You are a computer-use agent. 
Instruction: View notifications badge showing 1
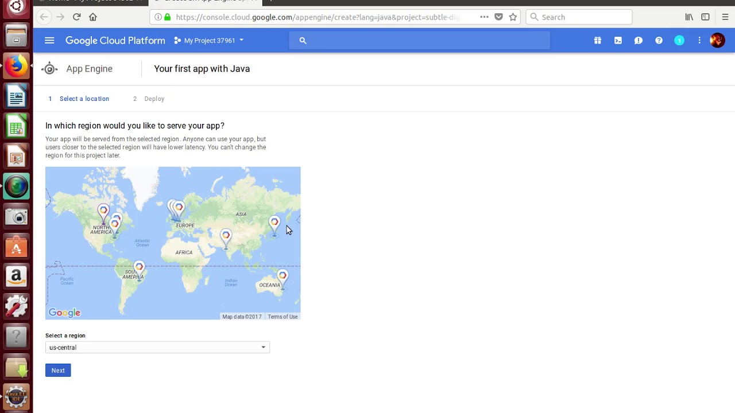(679, 40)
